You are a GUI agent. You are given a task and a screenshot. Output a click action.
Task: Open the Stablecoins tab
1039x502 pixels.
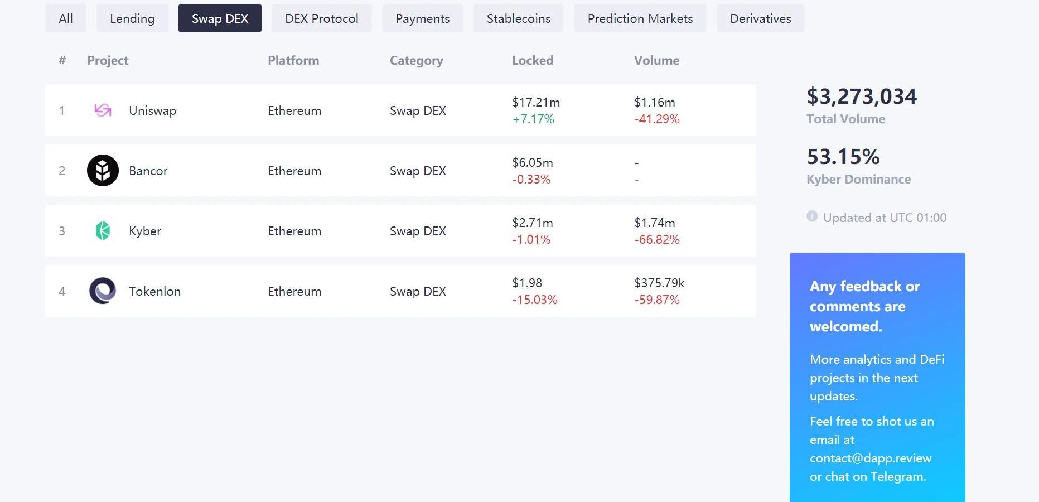coord(519,18)
